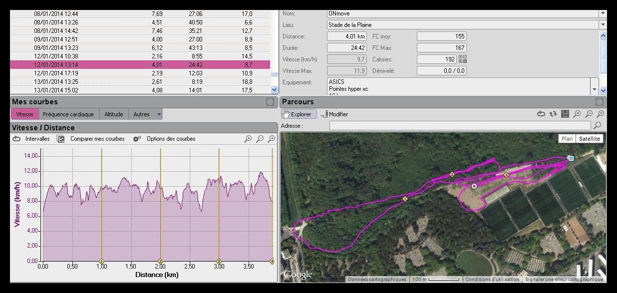Enable Explorer hand mode on map

click(x=299, y=114)
